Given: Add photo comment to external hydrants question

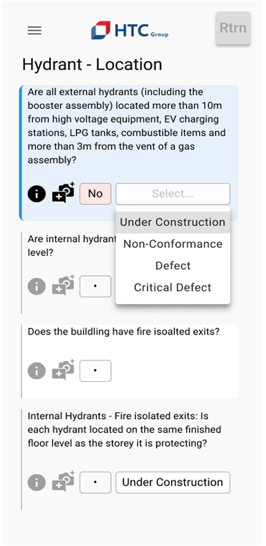Looking at the screenshot, I should (x=64, y=192).
